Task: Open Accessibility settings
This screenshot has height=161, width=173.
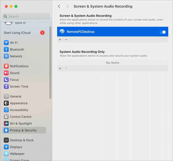Action: (x=19, y=110)
